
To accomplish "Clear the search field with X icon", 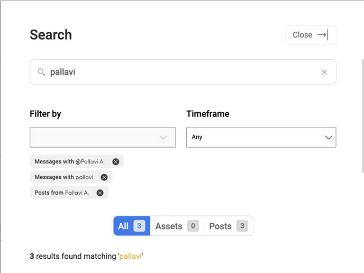I will (x=324, y=72).
